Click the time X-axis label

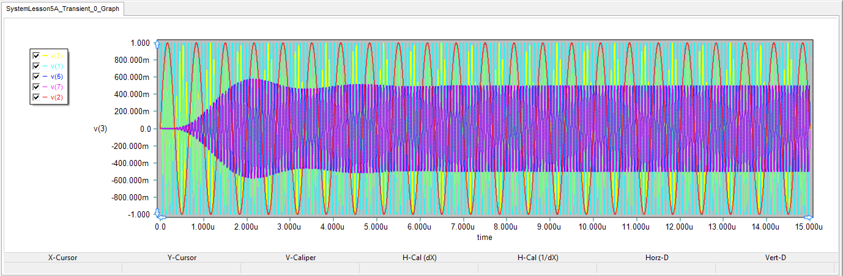click(484, 237)
